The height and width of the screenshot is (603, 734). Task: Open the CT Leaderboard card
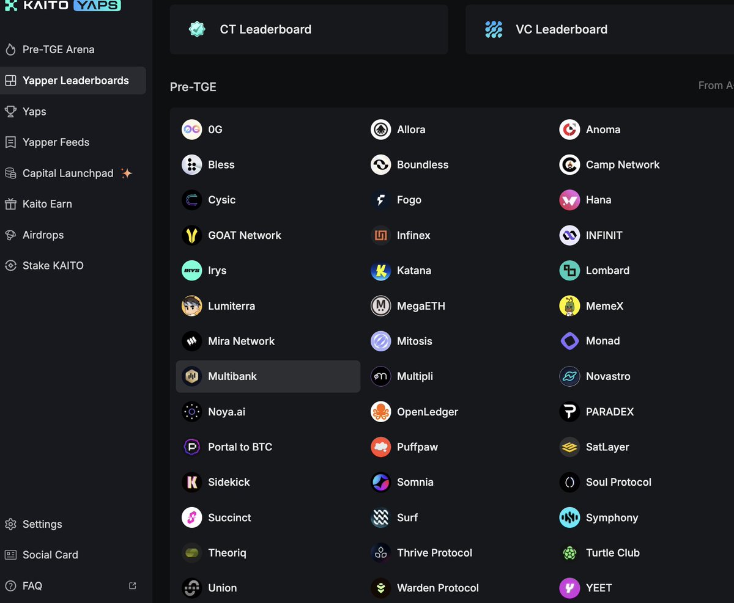309,29
